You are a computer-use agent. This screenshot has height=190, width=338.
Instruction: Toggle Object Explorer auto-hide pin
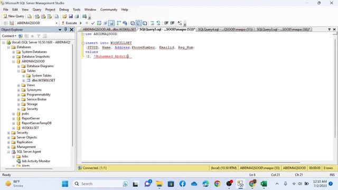click(x=65, y=30)
